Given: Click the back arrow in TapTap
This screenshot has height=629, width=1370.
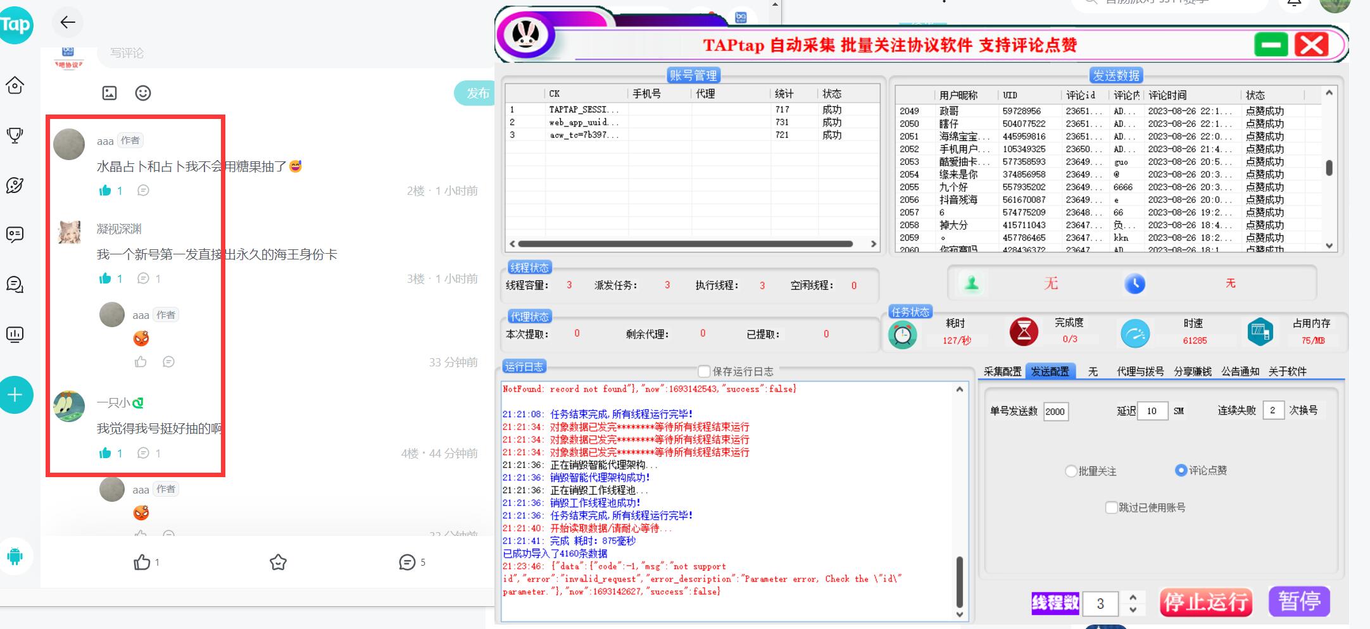Looking at the screenshot, I should coord(68,23).
